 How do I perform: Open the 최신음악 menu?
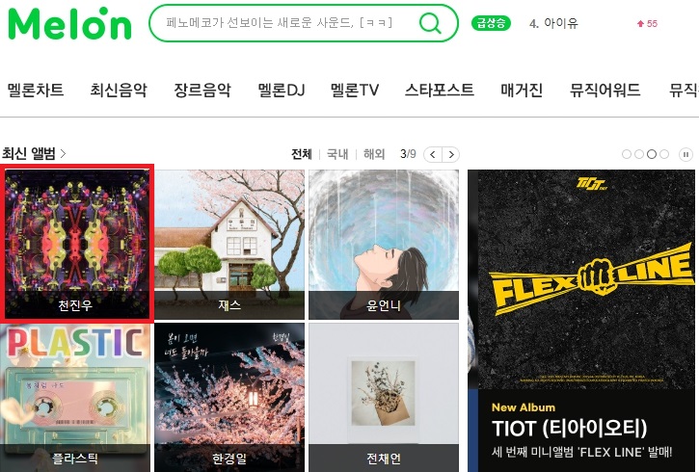click(x=119, y=90)
